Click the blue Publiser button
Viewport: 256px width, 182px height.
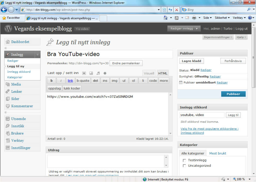tap(233, 94)
